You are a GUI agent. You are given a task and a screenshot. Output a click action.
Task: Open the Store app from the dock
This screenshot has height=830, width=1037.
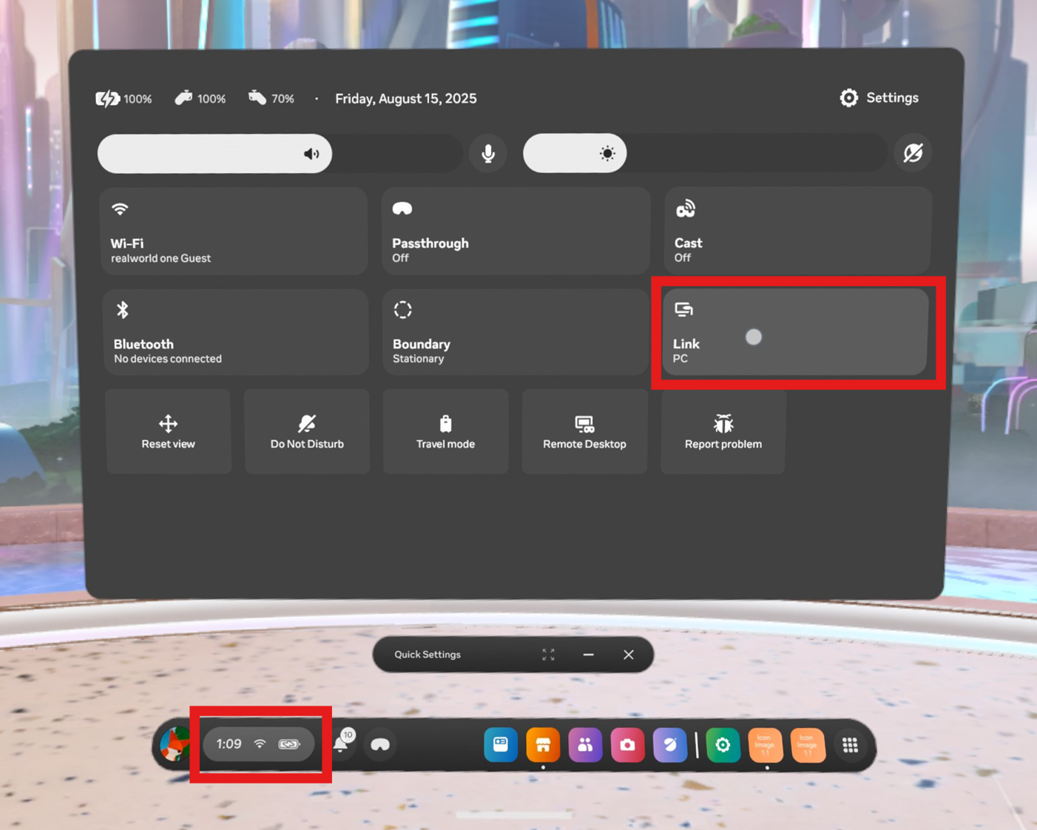[x=544, y=745]
